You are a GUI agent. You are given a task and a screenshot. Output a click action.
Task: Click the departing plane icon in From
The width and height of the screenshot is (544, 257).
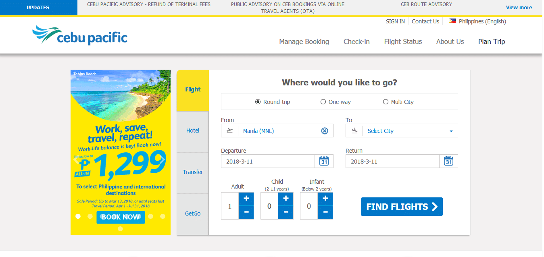tap(230, 131)
